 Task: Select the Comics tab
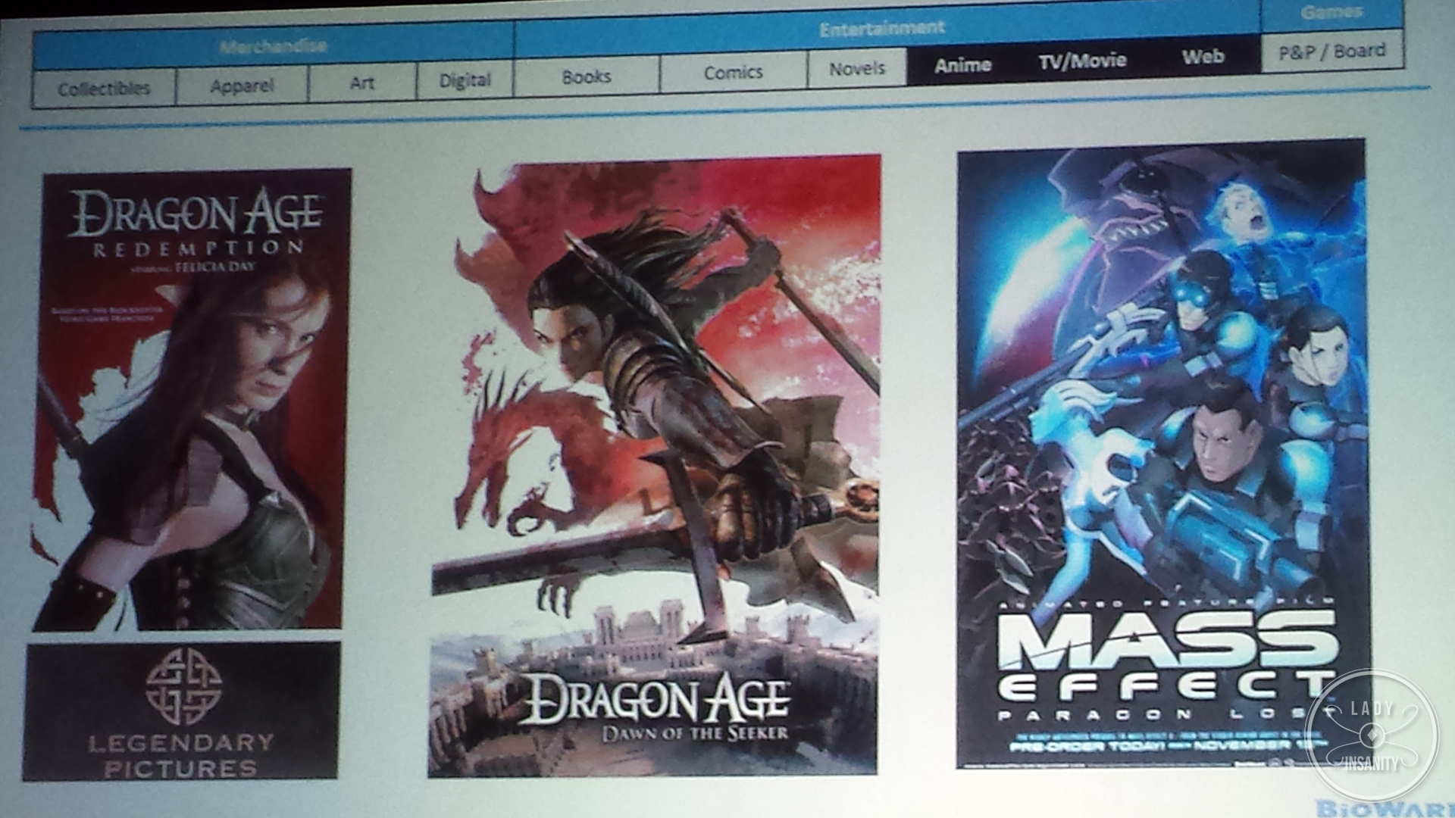(x=733, y=73)
